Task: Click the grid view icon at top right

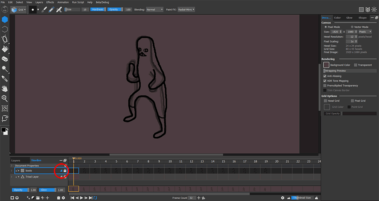Action: tap(361, 9)
